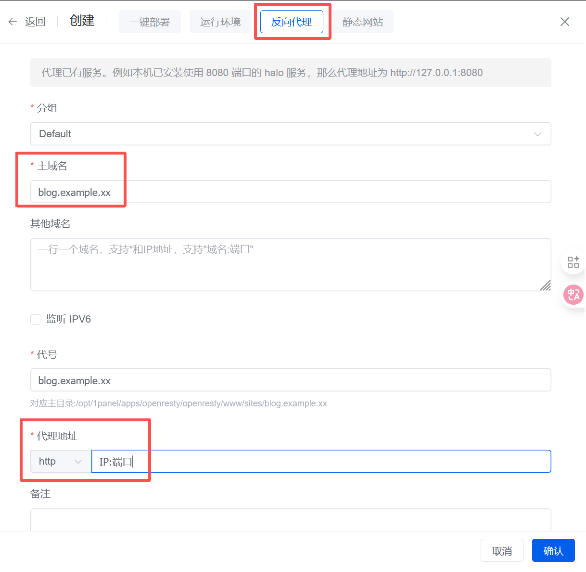The height and width of the screenshot is (572, 586).
Task: Click the back arrow icon
Action: pos(13,22)
